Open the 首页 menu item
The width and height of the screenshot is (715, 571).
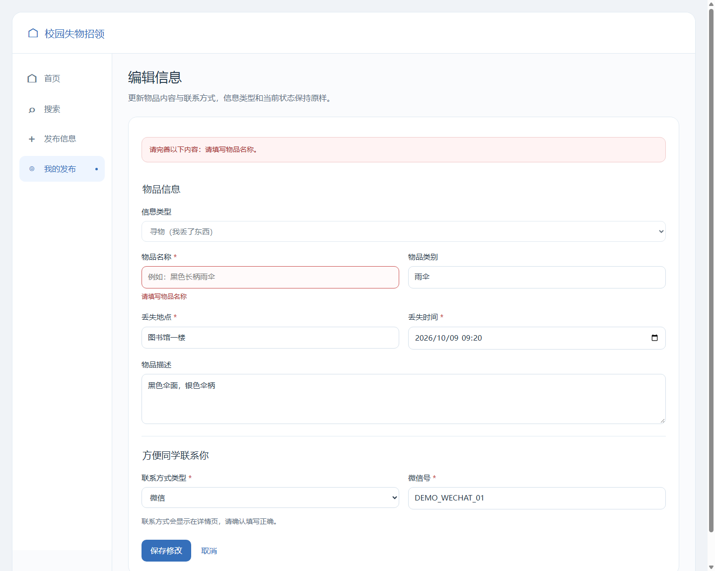[62, 78]
